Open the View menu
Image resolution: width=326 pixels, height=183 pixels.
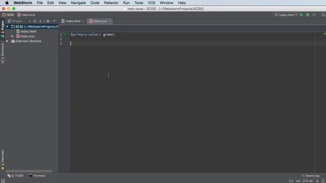click(x=62, y=3)
